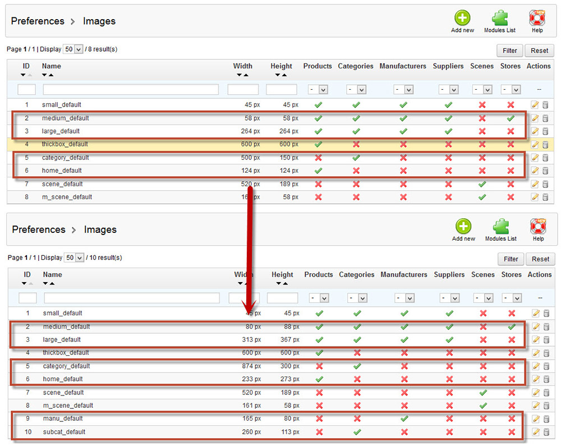Click the Width filter field in the 8-result list
The image size is (561, 446).
(x=243, y=89)
